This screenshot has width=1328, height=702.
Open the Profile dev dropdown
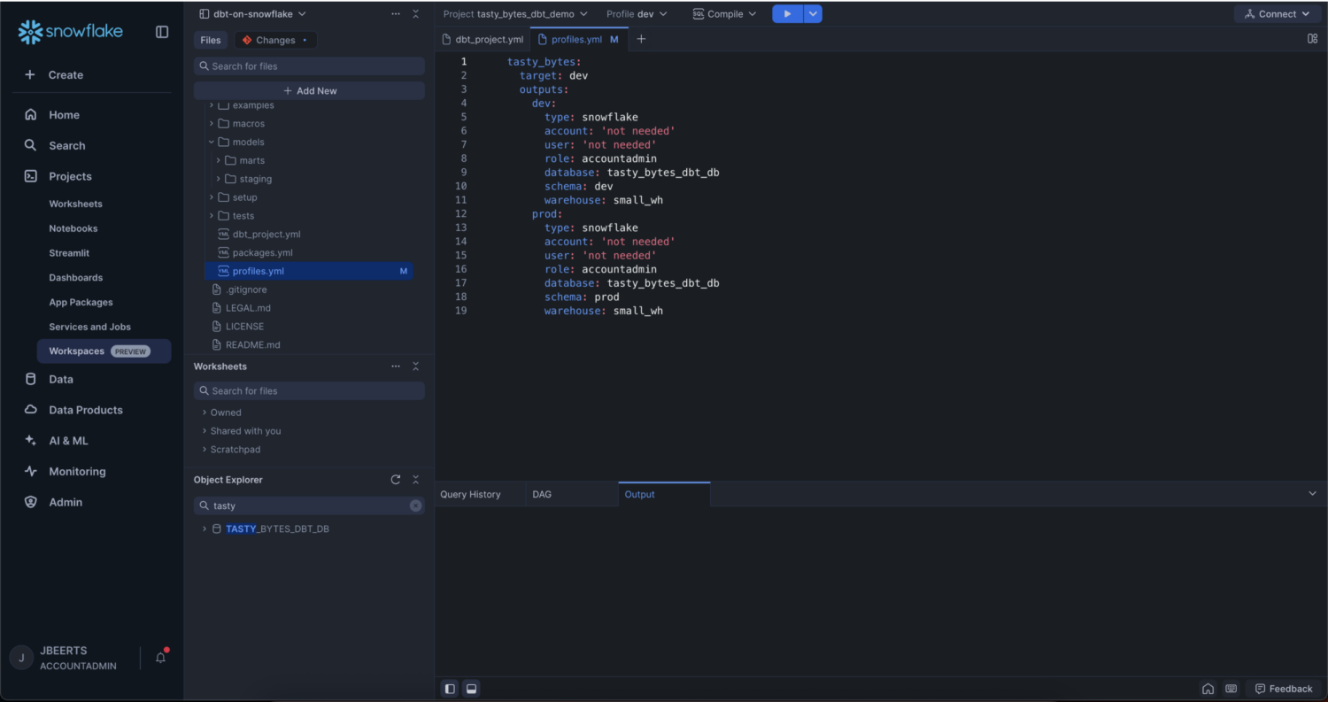[x=637, y=14]
